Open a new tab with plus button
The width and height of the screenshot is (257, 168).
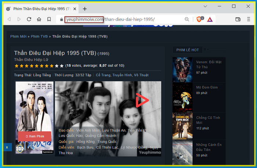84,9
